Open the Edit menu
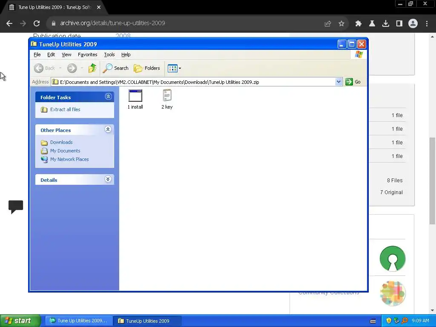The image size is (436, 327). click(x=51, y=54)
